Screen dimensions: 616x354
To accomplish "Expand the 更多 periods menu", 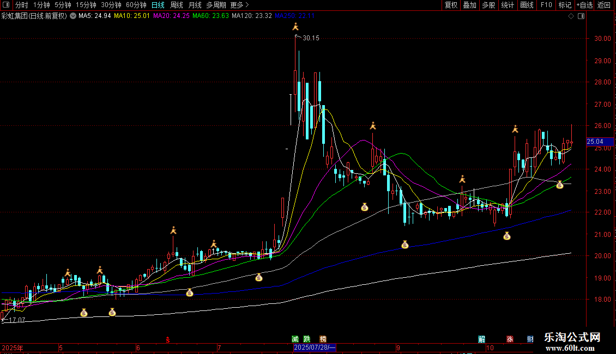I will coord(239,5).
